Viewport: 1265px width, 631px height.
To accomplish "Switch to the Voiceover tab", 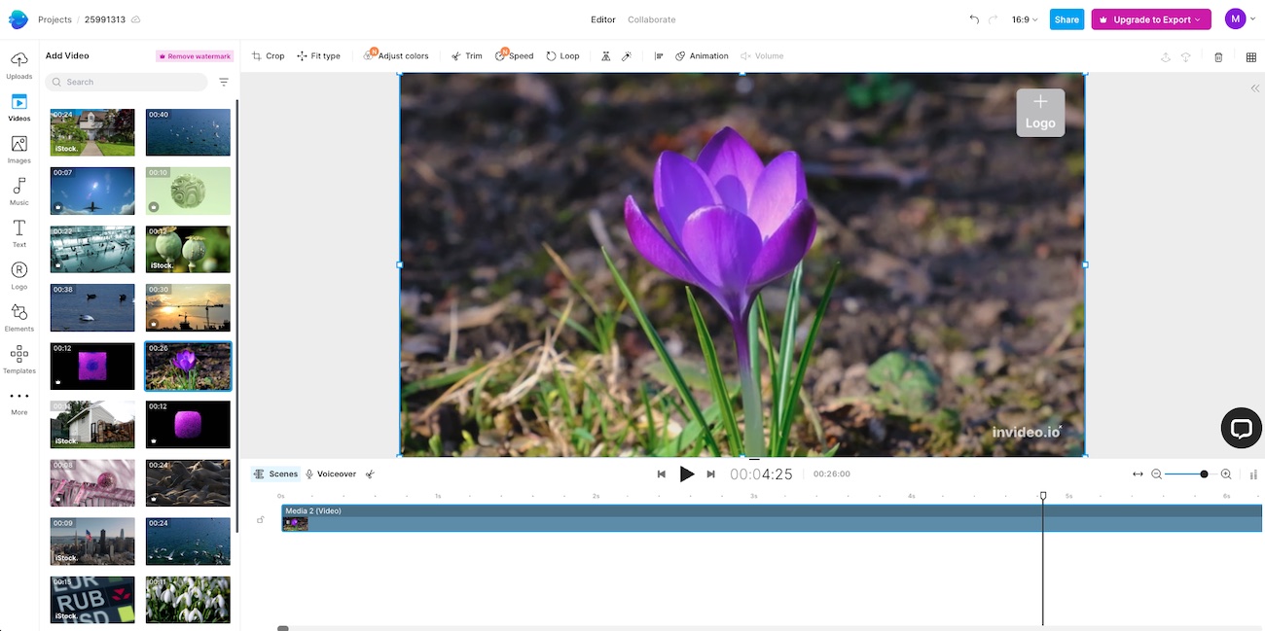I will click(x=331, y=474).
